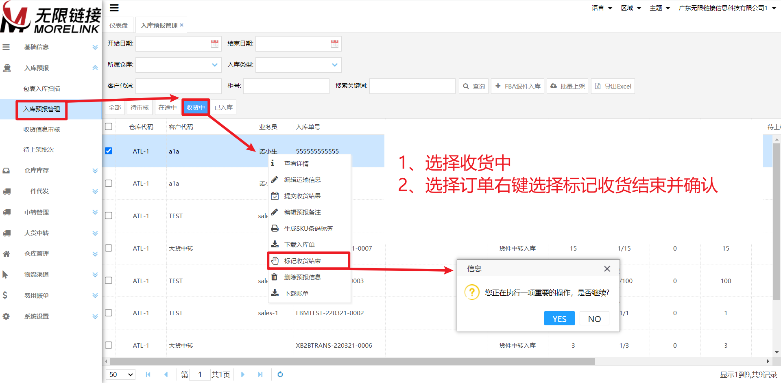This screenshot has width=781, height=383.
Task: Click the 仓库管理 home icon in sidebar
Action: (6, 254)
